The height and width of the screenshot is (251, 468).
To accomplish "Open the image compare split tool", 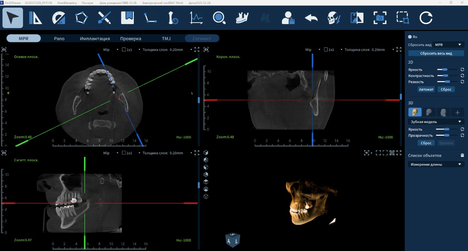I will 357,18.
